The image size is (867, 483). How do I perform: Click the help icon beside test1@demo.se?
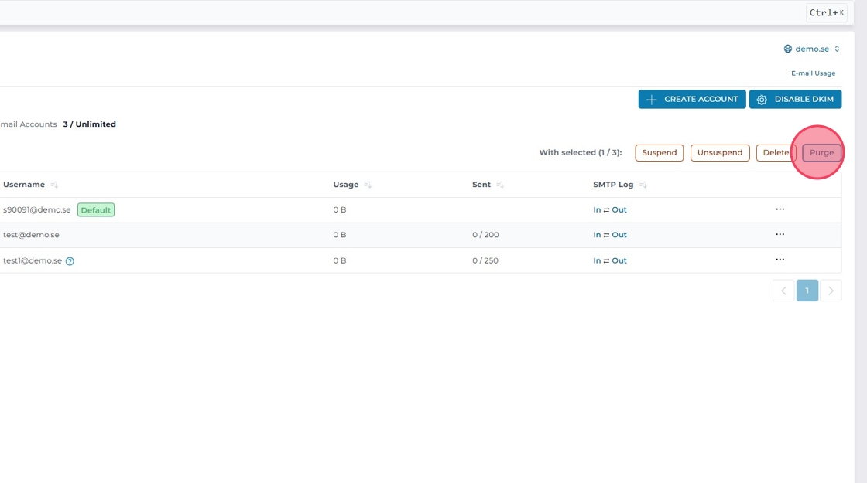tap(70, 261)
